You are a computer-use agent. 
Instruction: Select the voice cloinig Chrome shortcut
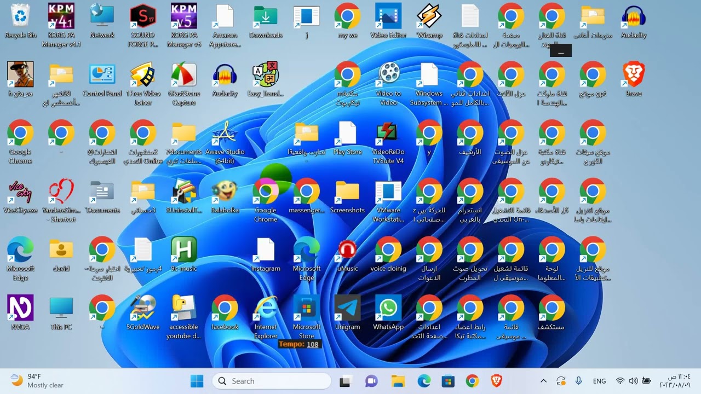[x=388, y=256]
